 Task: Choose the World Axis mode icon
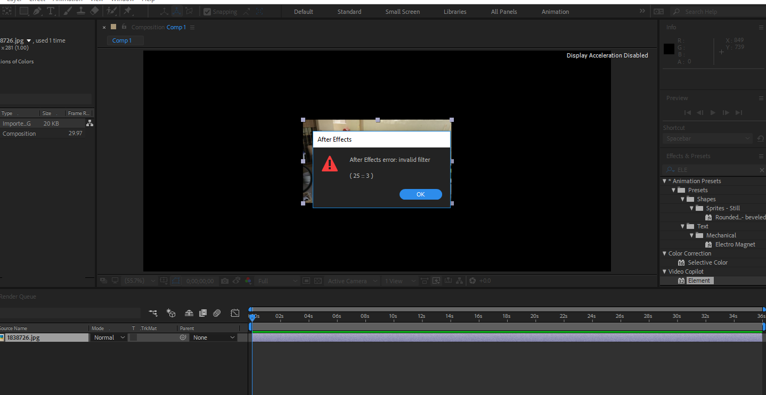coord(177,11)
